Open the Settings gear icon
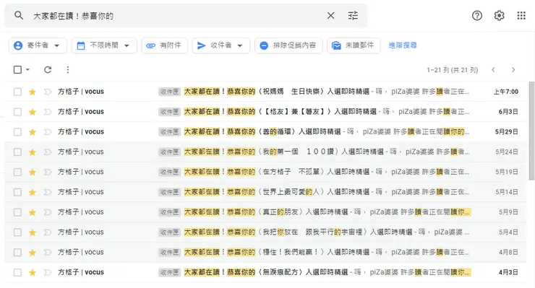 (499, 15)
